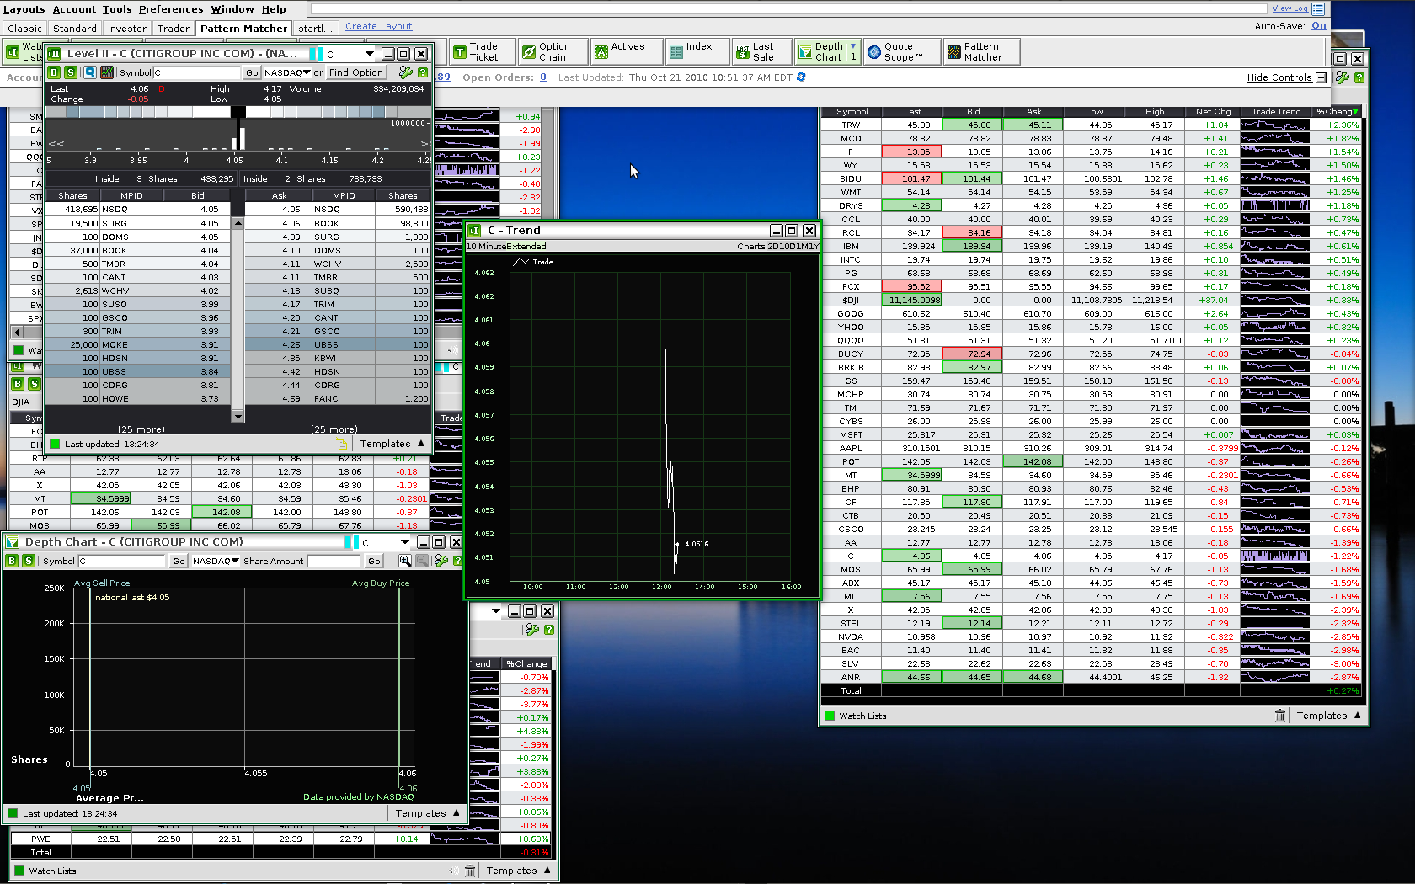1415x884 pixels.
Task: Click the chart icon in Level II toolbar
Action: (x=107, y=72)
